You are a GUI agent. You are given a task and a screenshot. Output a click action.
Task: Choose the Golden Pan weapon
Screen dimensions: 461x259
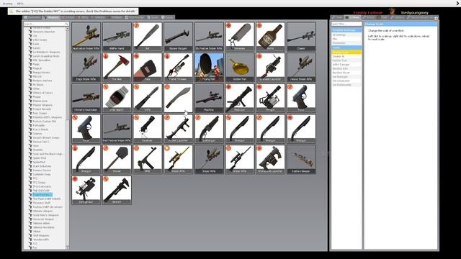click(240, 67)
